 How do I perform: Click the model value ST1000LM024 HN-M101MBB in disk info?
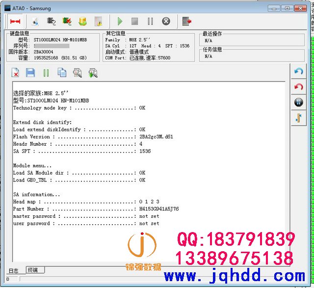[x=60, y=40]
